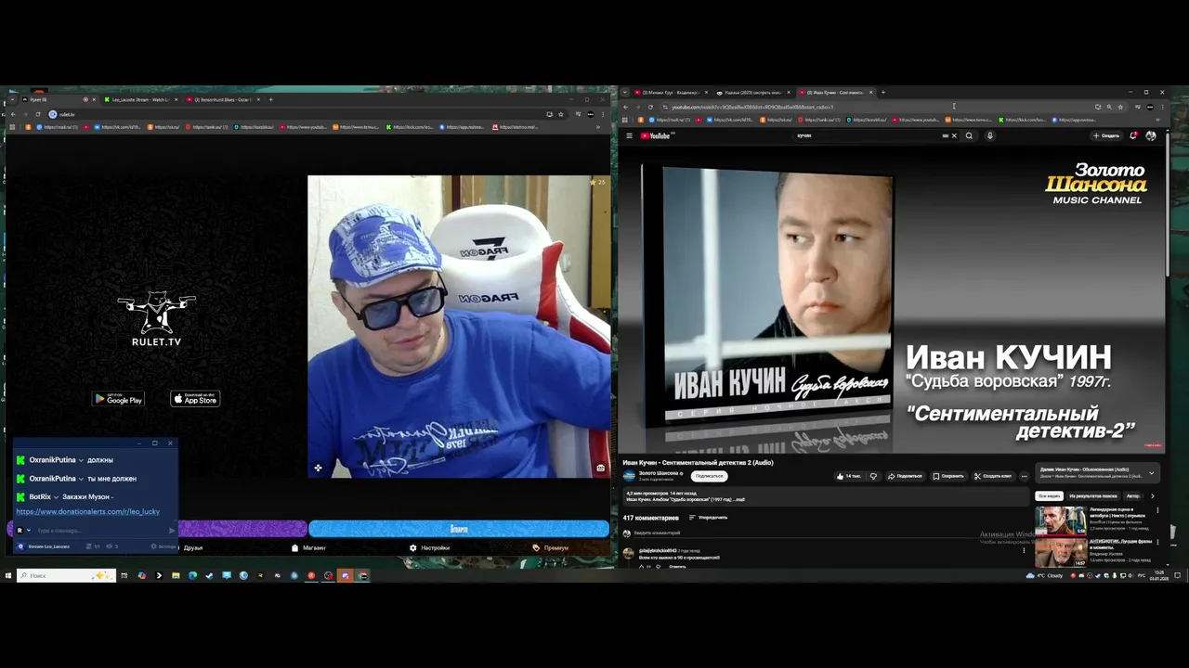Open YouTube notifications bell
This screenshot has height=668, width=1189.
pos(1133,135)
